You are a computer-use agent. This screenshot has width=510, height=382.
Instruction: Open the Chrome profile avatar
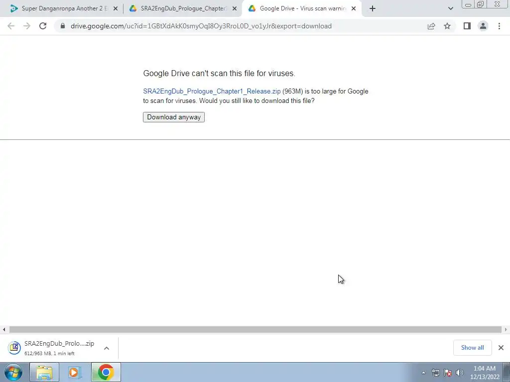click(483, 26)
